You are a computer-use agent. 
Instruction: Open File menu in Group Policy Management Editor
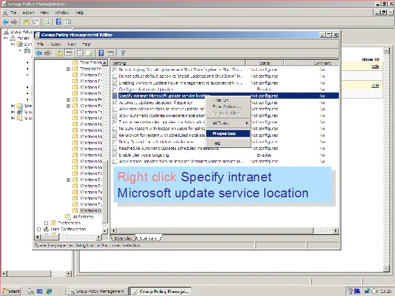pyautogui.click(x=40, y=44)
